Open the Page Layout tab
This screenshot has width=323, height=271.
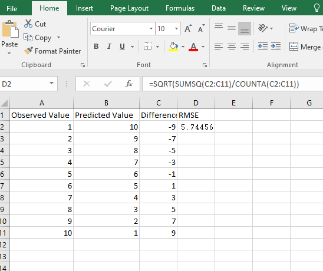tap(129, 8)
